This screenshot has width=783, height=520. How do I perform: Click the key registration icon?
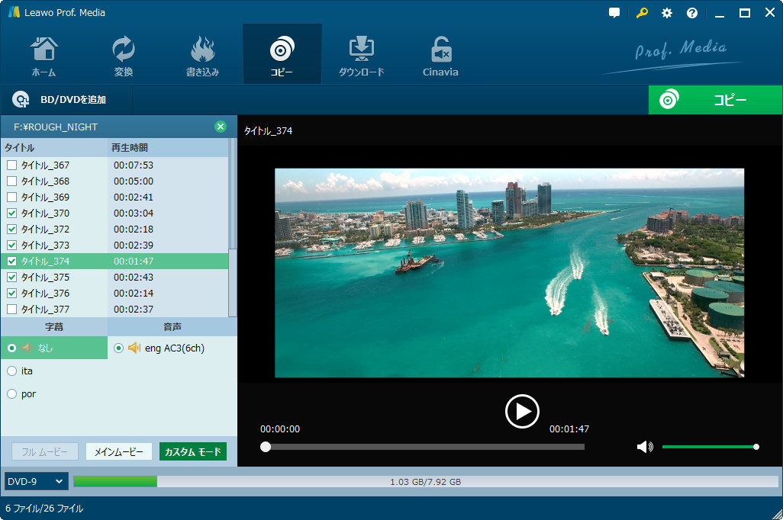642,13
